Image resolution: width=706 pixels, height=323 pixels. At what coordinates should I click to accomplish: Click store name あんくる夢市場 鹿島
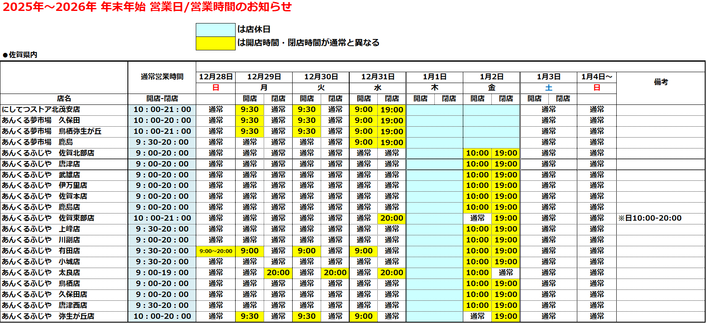point(37,142)
